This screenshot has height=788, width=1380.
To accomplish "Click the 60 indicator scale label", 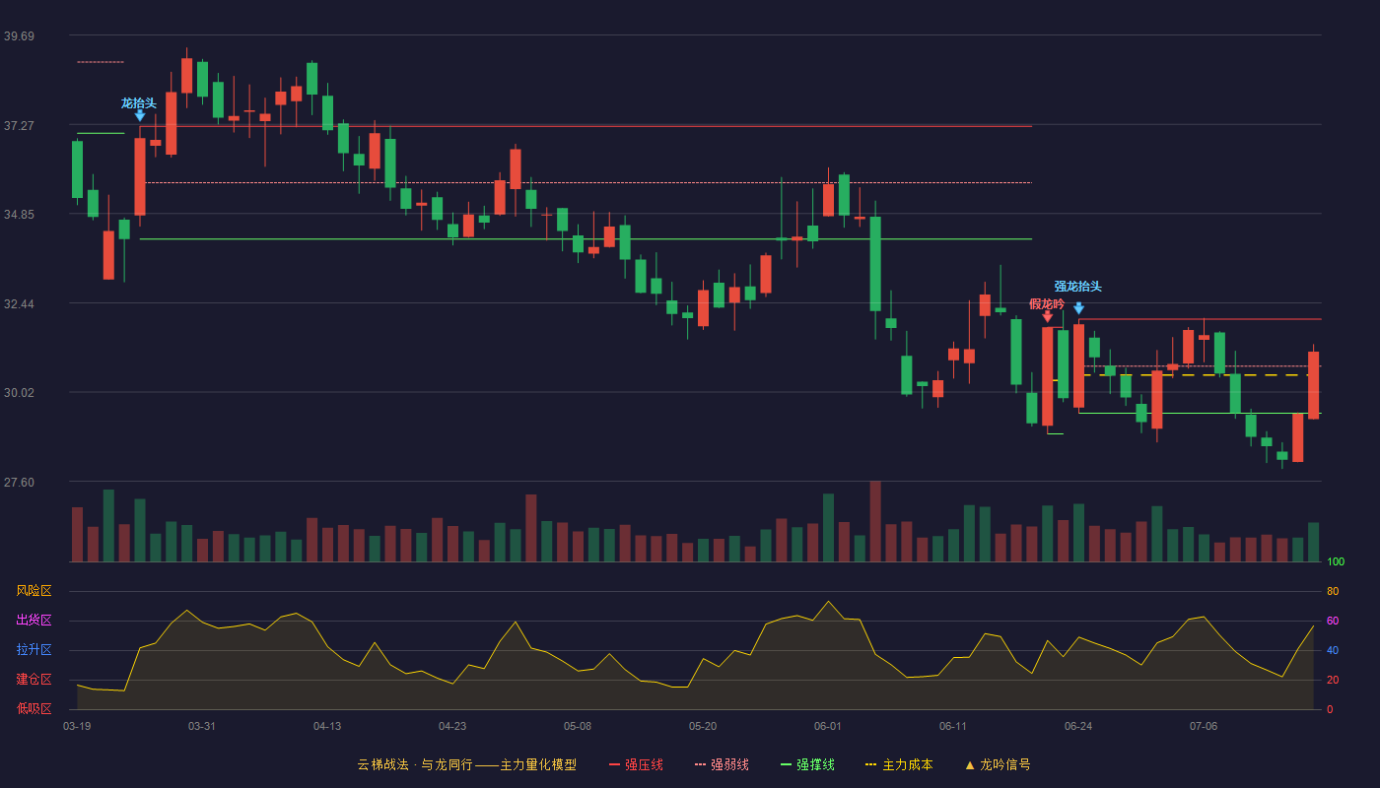I will pos(1333,621).
